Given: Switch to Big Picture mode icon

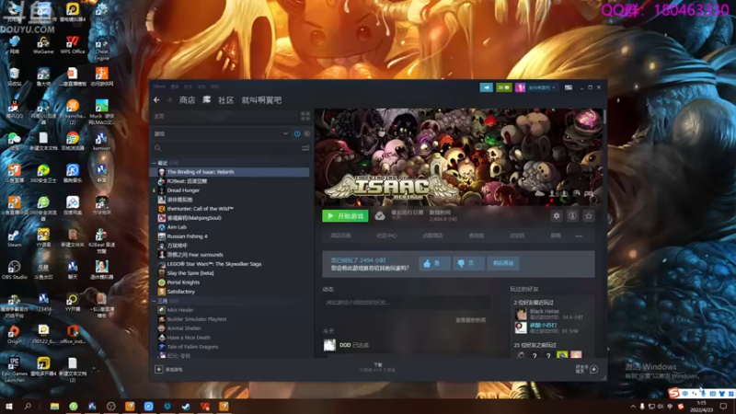Looking at the screenshot, I should click(568, 87).
